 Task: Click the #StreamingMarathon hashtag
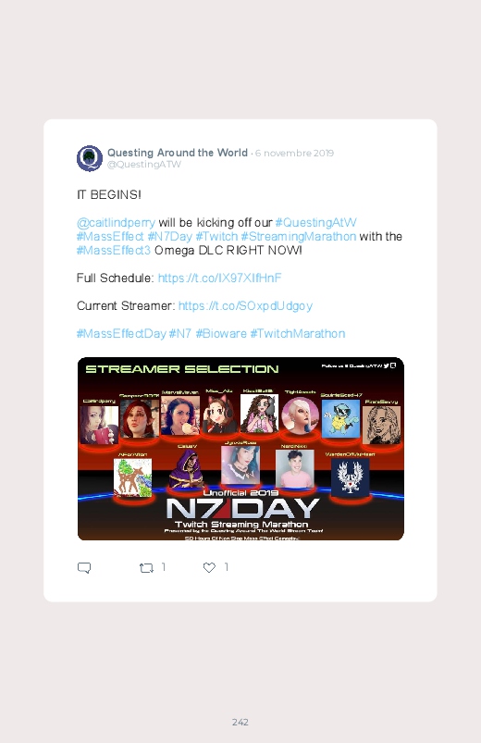(298, 237)
